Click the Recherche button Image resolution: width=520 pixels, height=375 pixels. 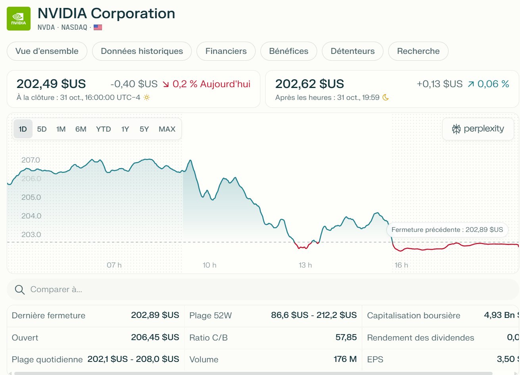click(x=418, y=51)
